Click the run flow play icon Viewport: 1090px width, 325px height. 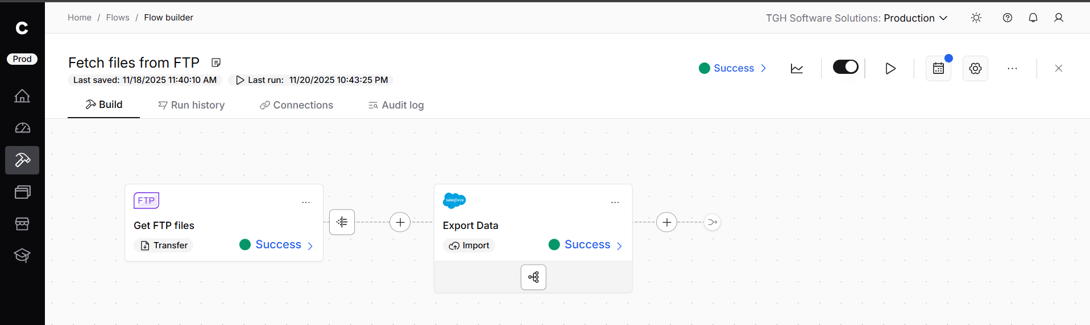point(890,69)
